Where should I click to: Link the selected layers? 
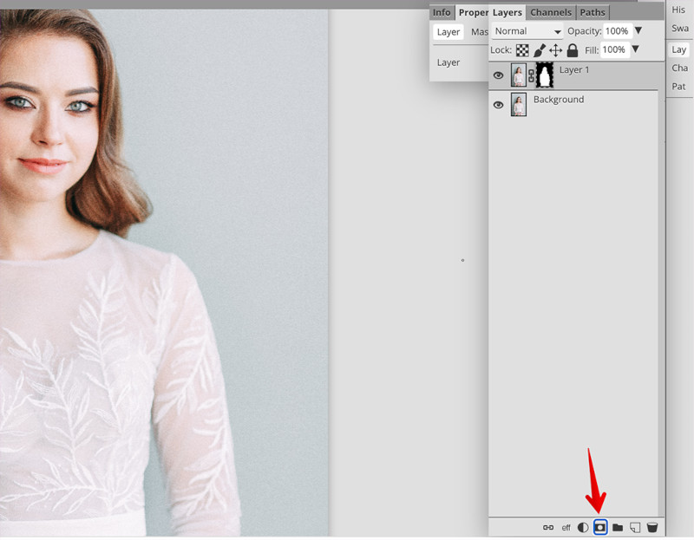coord(547,527)
